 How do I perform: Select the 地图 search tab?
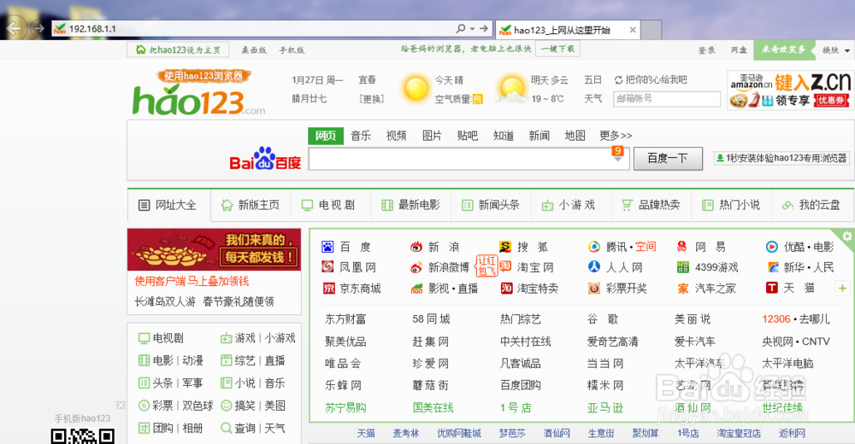coord(575,136)
